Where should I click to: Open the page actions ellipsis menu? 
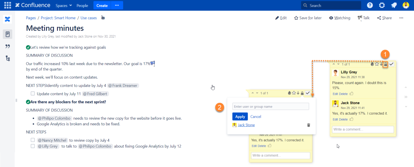[x=401, y=18]
